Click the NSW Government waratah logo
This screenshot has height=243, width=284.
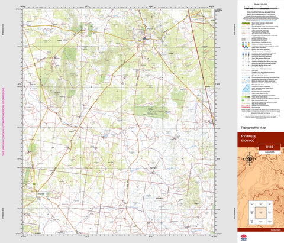click(x=244, y=238)
